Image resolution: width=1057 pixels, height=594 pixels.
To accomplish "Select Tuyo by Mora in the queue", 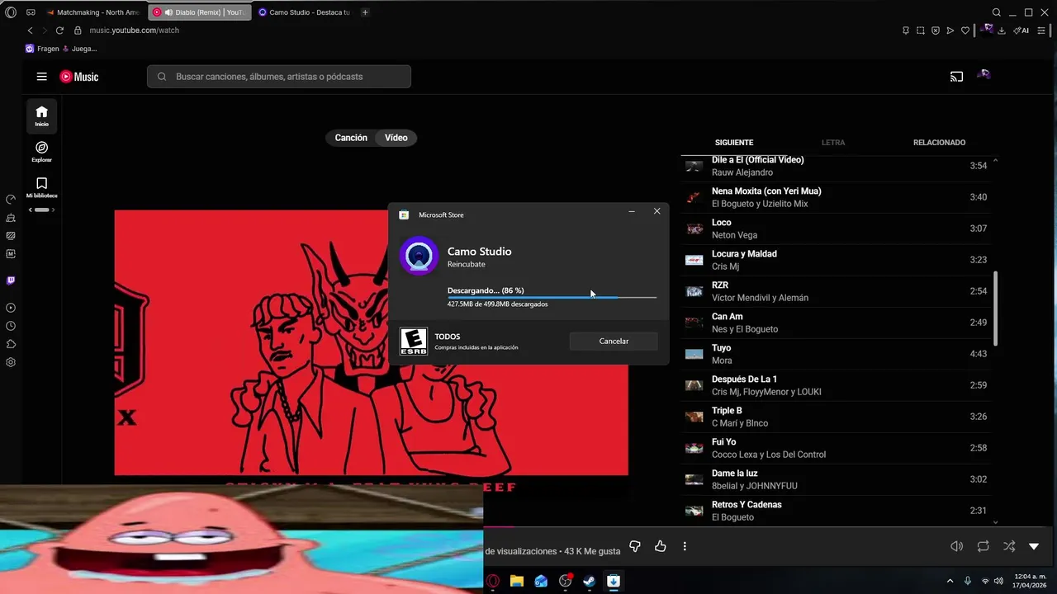I will tap(836, 354).
